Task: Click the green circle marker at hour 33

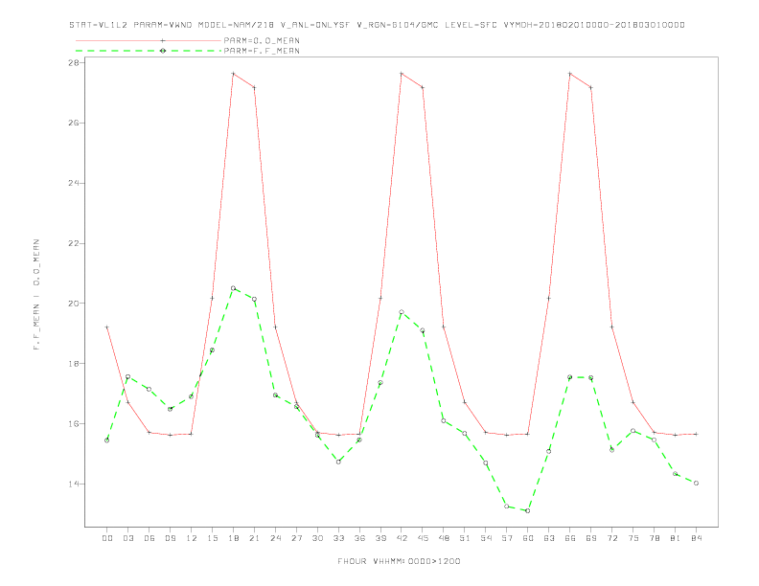Action: click(x=338, y=462)
